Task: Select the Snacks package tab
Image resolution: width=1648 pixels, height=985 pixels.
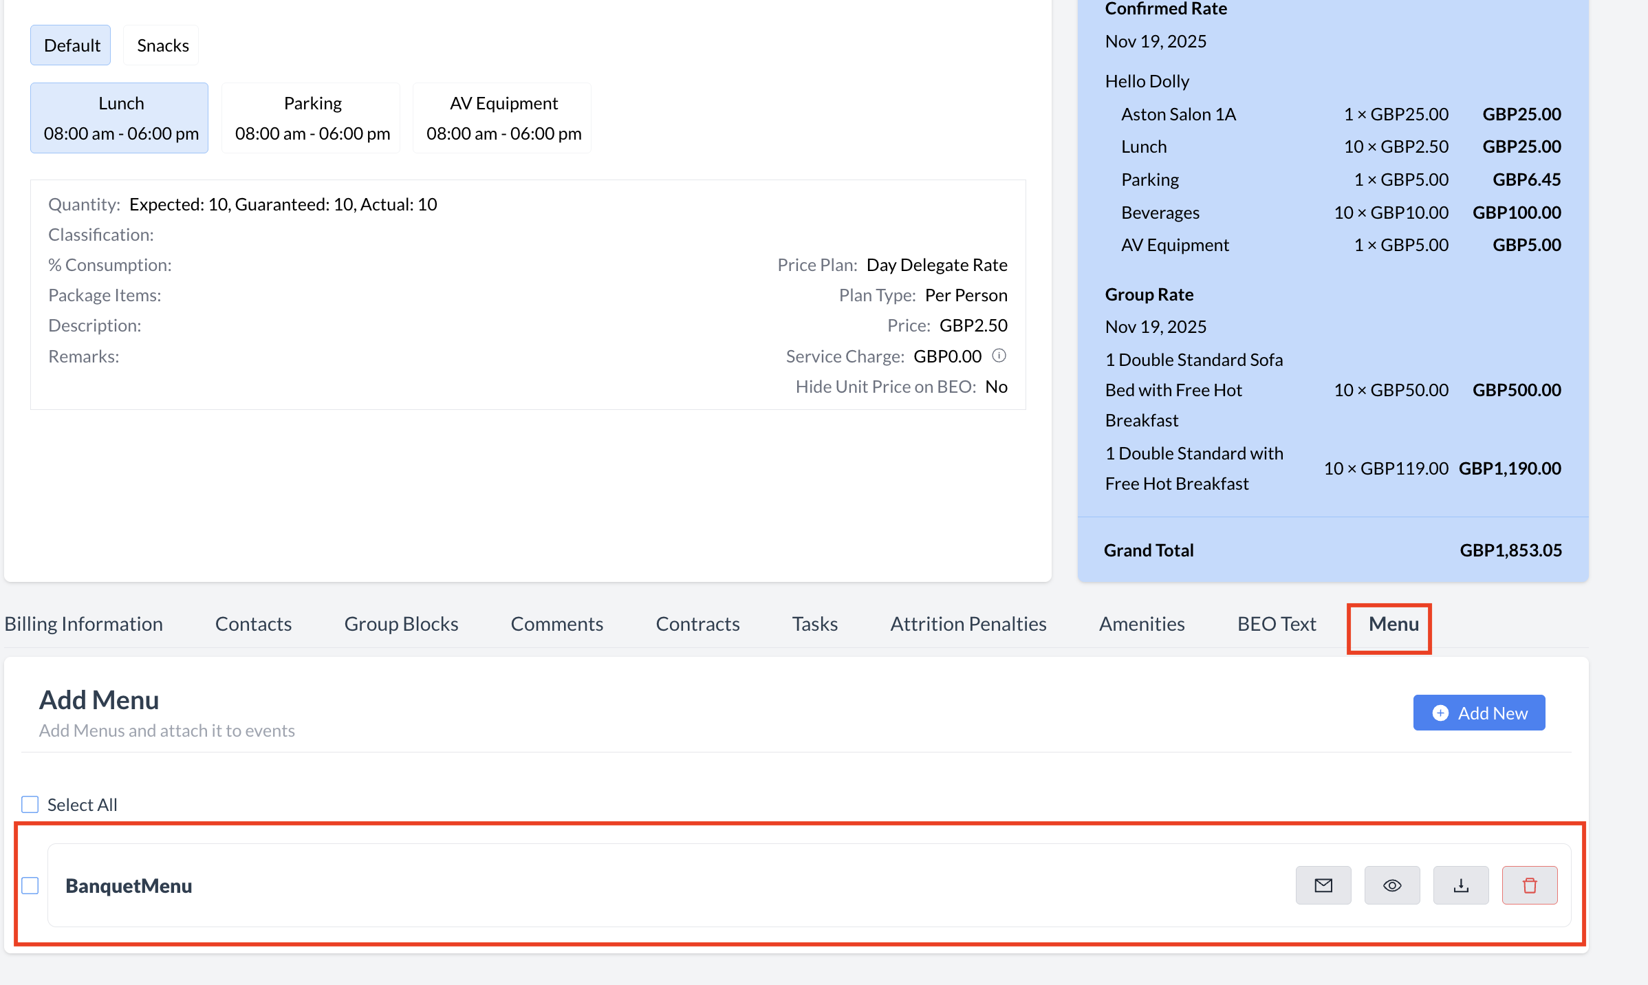Action: pyautogui.click(x=162, y=45)
